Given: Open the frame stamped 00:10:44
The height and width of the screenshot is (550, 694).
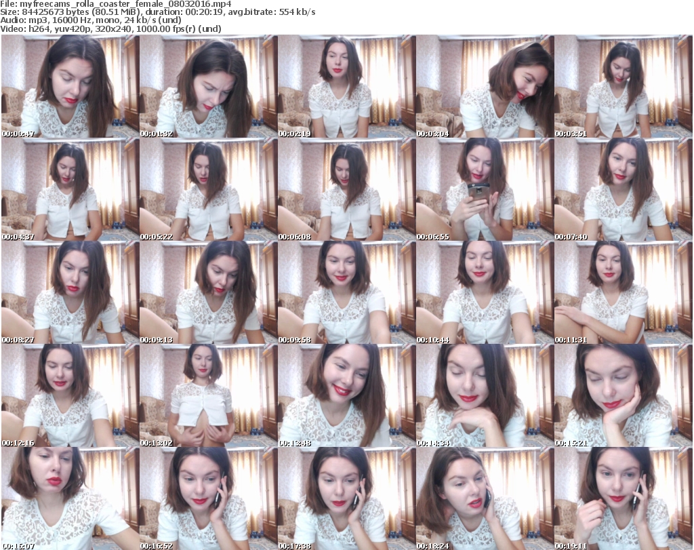Looking at the screenshot, I should [x=485, y=293].
